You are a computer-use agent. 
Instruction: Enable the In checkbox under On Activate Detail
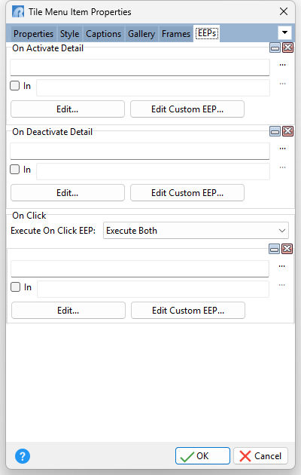pyautogui.click(x=15, y=86)
